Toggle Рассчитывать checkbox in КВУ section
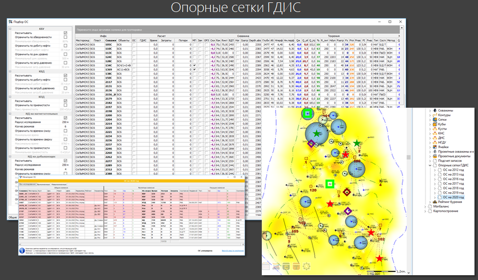 [x=65, y=33]
